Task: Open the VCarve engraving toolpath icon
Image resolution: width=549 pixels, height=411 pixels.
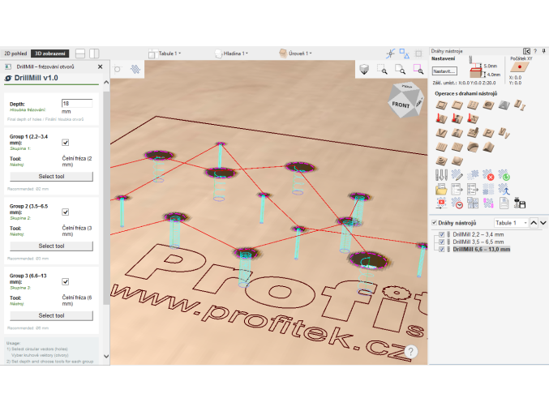Action: tap(441, 133)
